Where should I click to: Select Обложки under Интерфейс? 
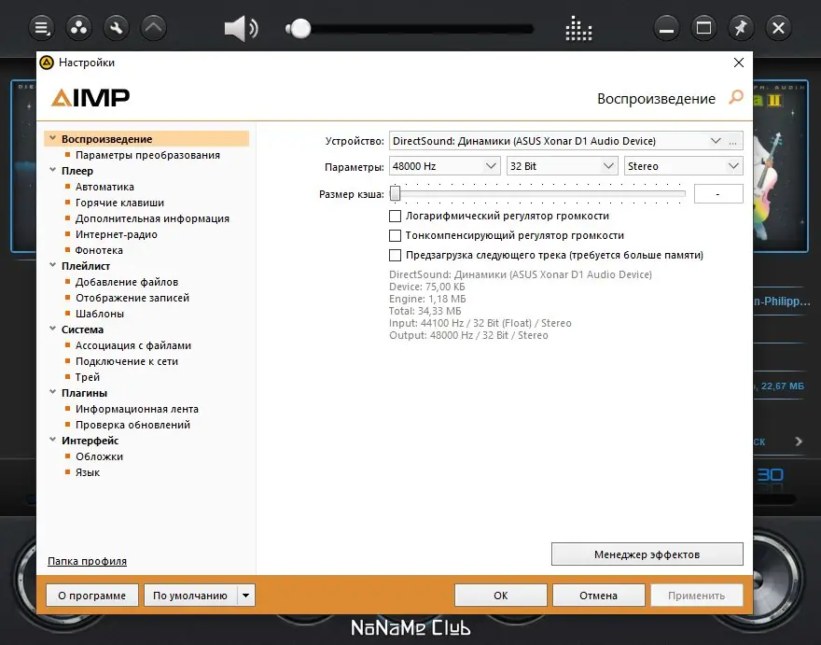99,456
